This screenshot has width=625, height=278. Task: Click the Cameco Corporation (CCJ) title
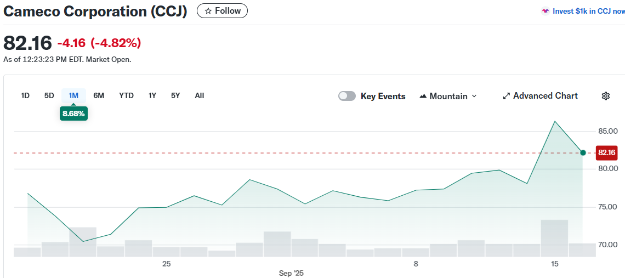pyautogui.click(x=95, y=11)
